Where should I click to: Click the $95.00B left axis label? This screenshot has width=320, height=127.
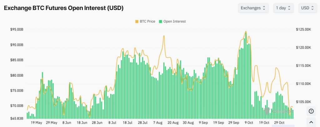[x=17, y=29]
